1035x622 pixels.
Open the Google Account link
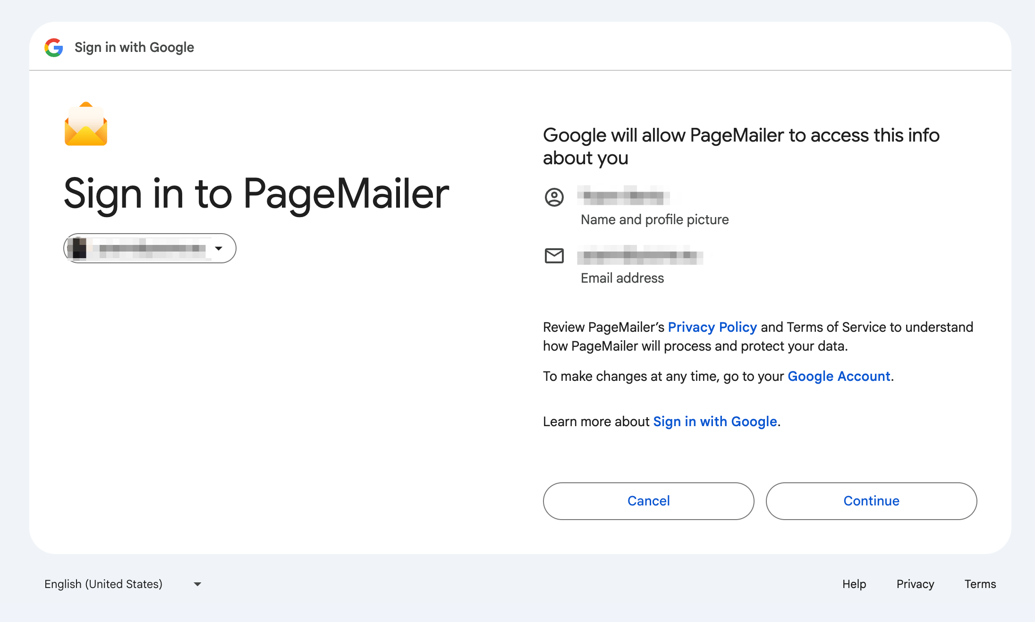839,376
